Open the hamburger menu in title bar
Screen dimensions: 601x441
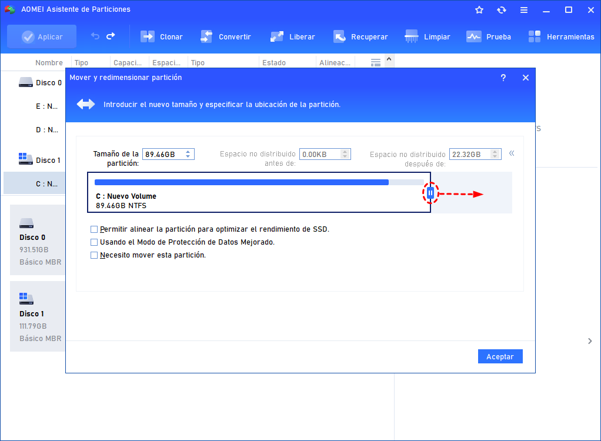(x=524, y=11)
